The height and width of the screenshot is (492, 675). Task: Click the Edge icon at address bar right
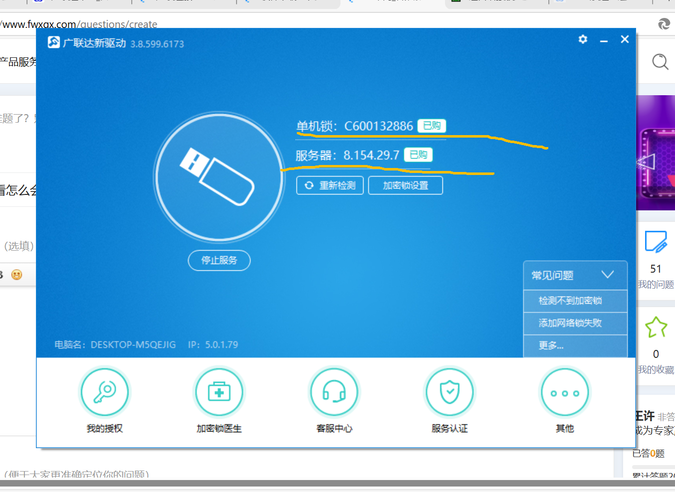click(664, 23)
